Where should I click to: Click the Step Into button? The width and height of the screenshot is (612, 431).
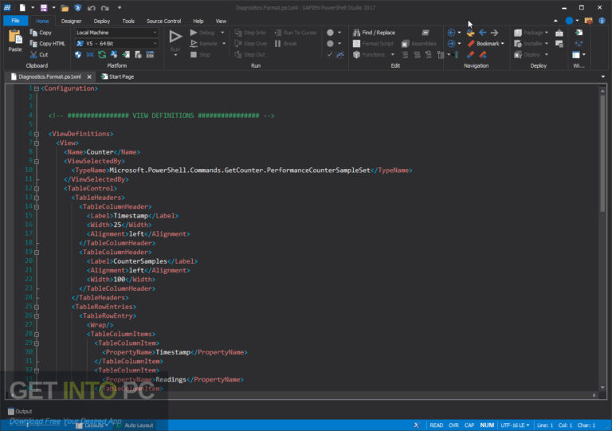tap(250, 33)
